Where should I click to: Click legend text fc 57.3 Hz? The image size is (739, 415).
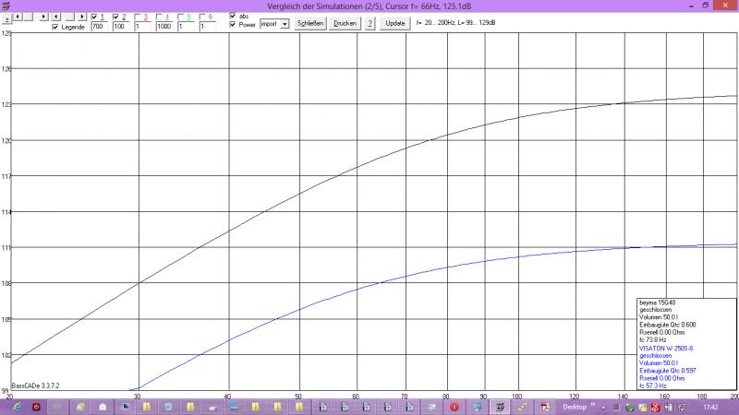click(x=653, y=385)
